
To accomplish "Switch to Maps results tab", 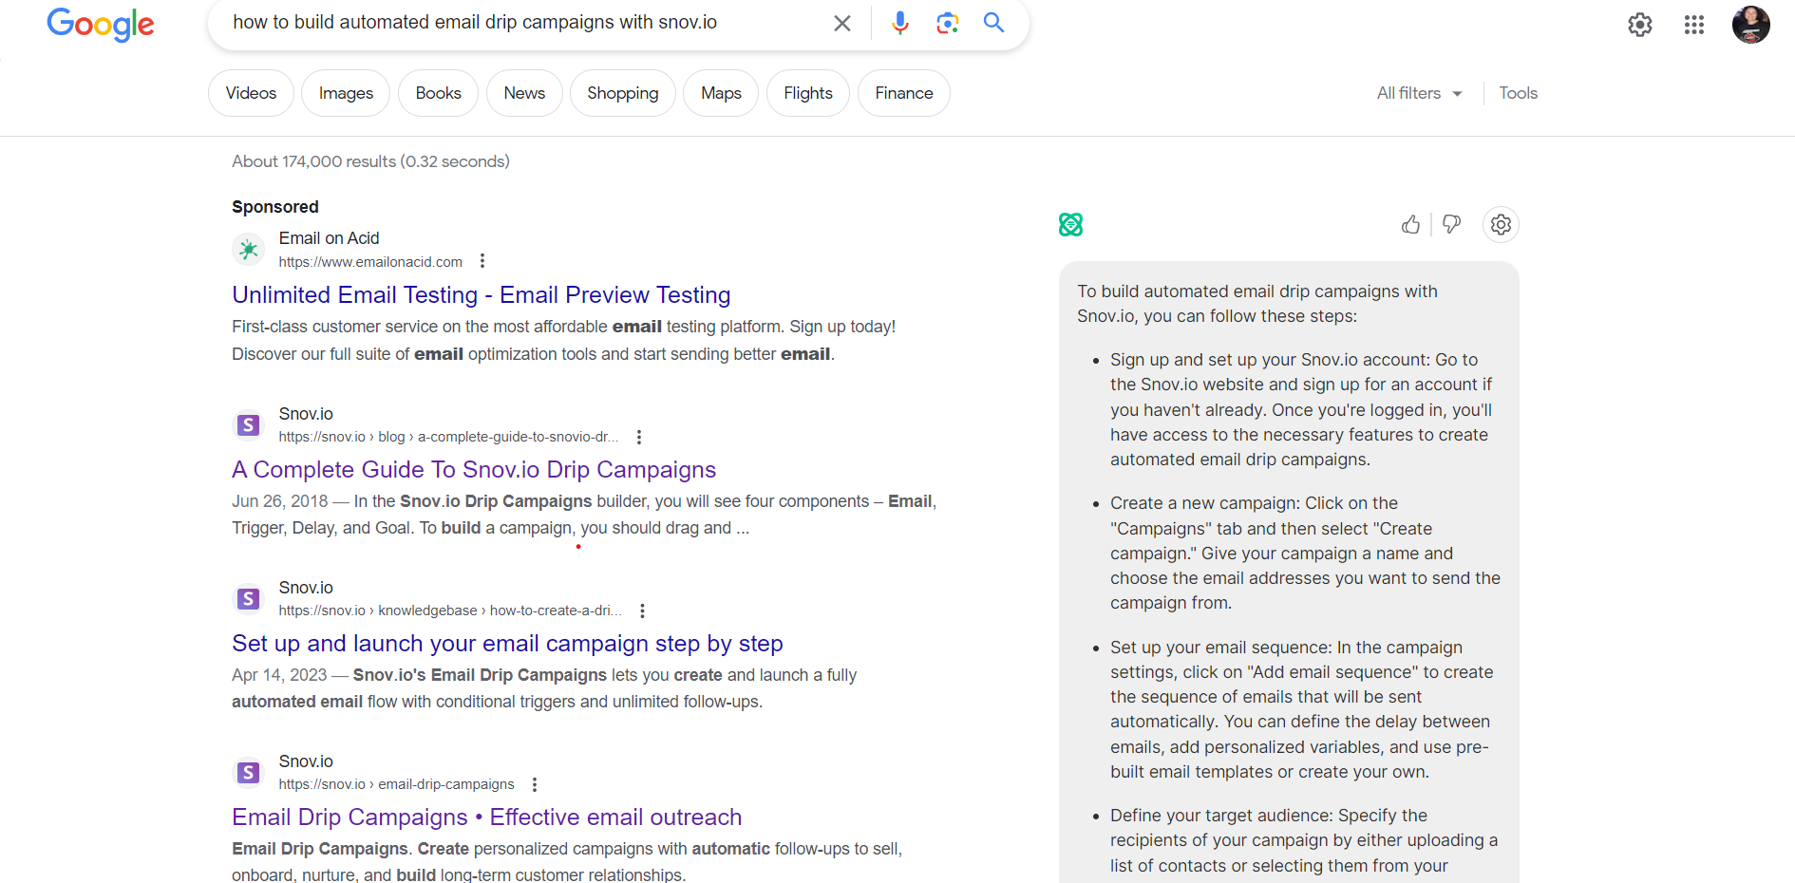I will pyautogui.click(x=721, y=93).
